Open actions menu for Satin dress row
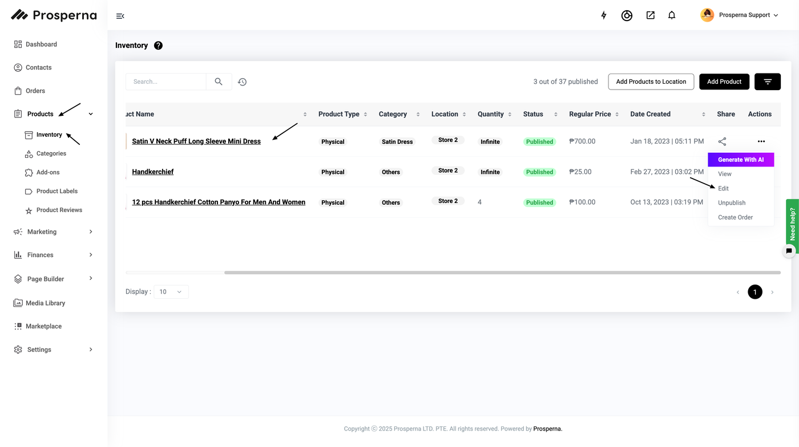The height and width of the screenshot is (447, 799). click(761, 141)
